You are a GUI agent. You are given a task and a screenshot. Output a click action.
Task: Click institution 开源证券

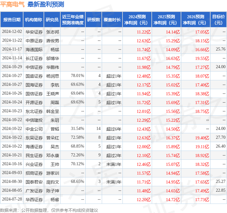(x=34, y=102)
